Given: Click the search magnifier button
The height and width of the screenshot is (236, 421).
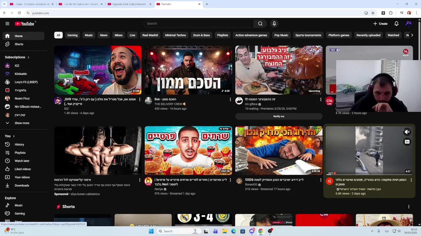Looking at the screenshot, I should coord(260,24).
